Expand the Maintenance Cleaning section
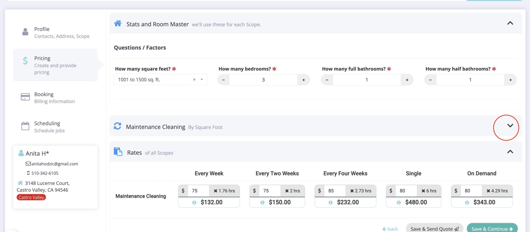The image size is (530, 232). (x=510, y=126)
